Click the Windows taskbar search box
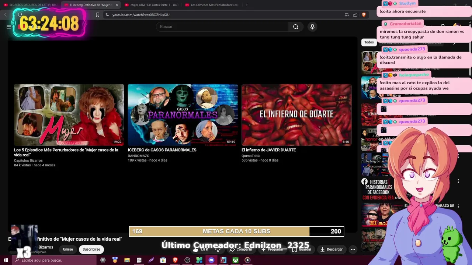This screenshot has width=472, height=265. pos(55,260)
